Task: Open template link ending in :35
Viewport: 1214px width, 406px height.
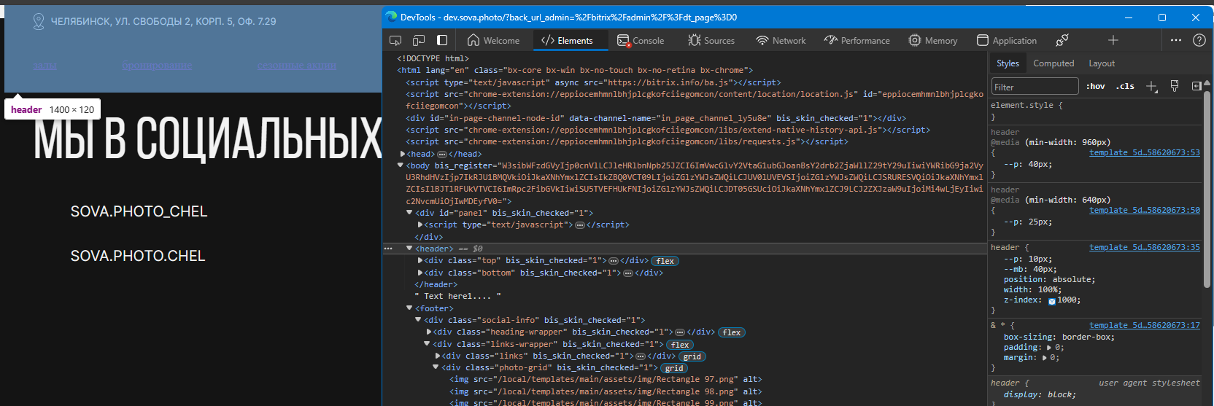Action: (1144, 247)
